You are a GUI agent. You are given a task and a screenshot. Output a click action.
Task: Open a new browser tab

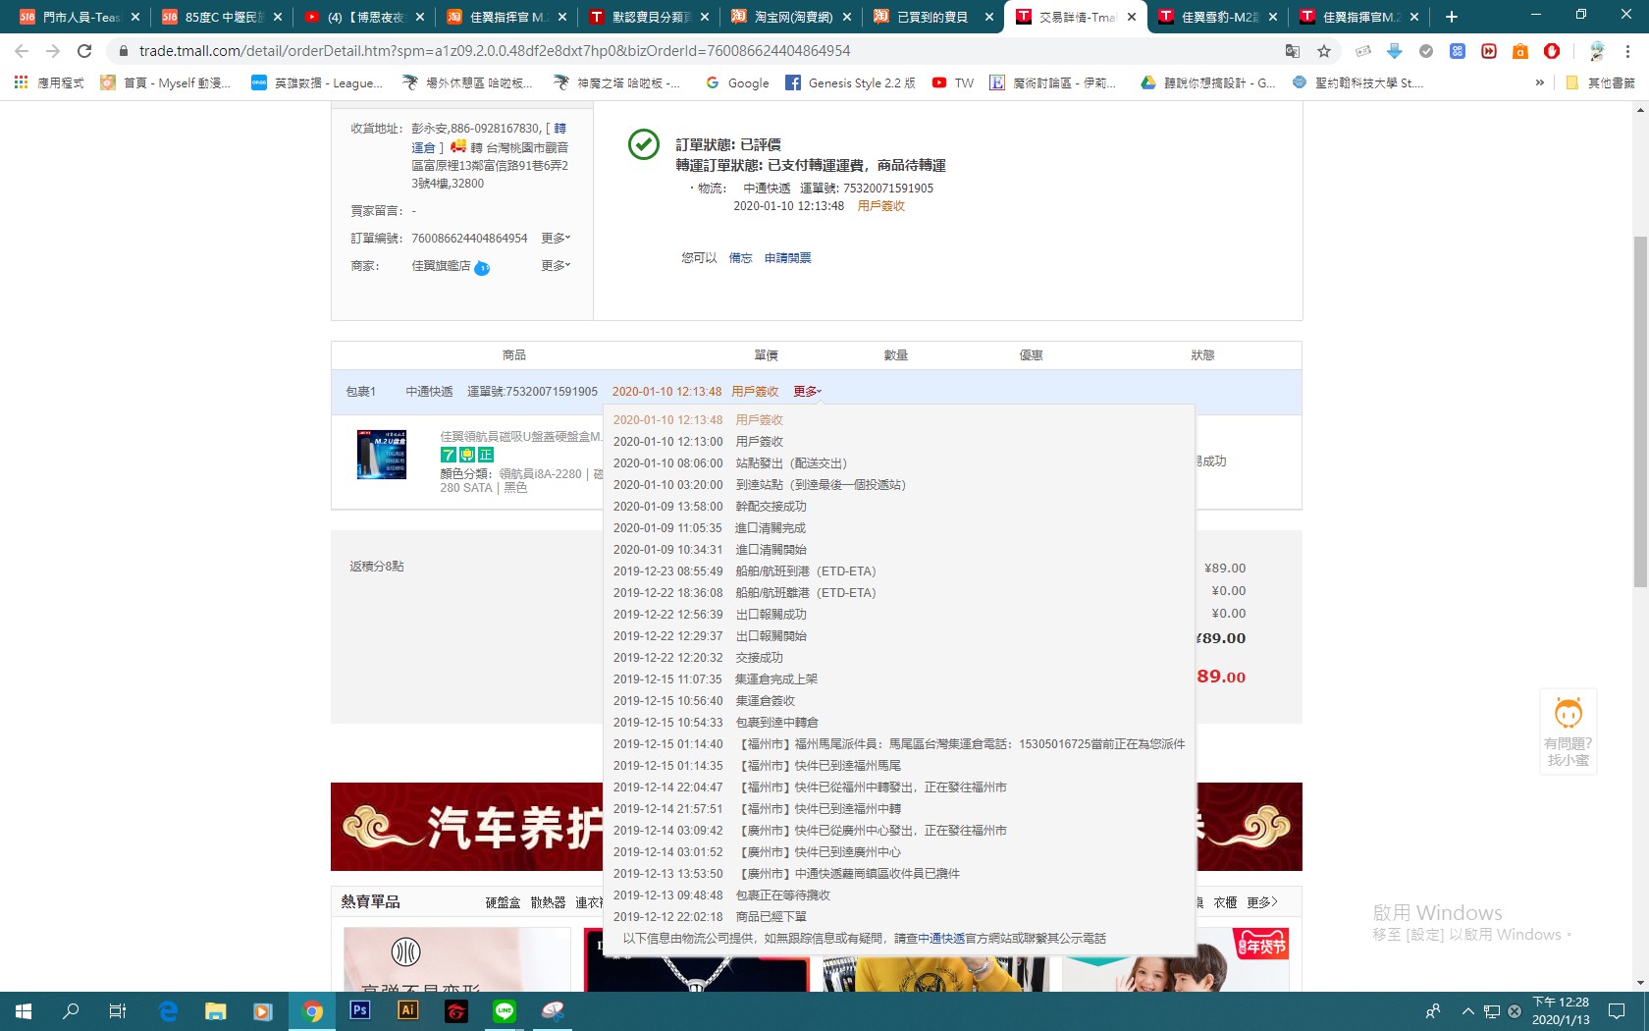click(x=1452, y=17)
